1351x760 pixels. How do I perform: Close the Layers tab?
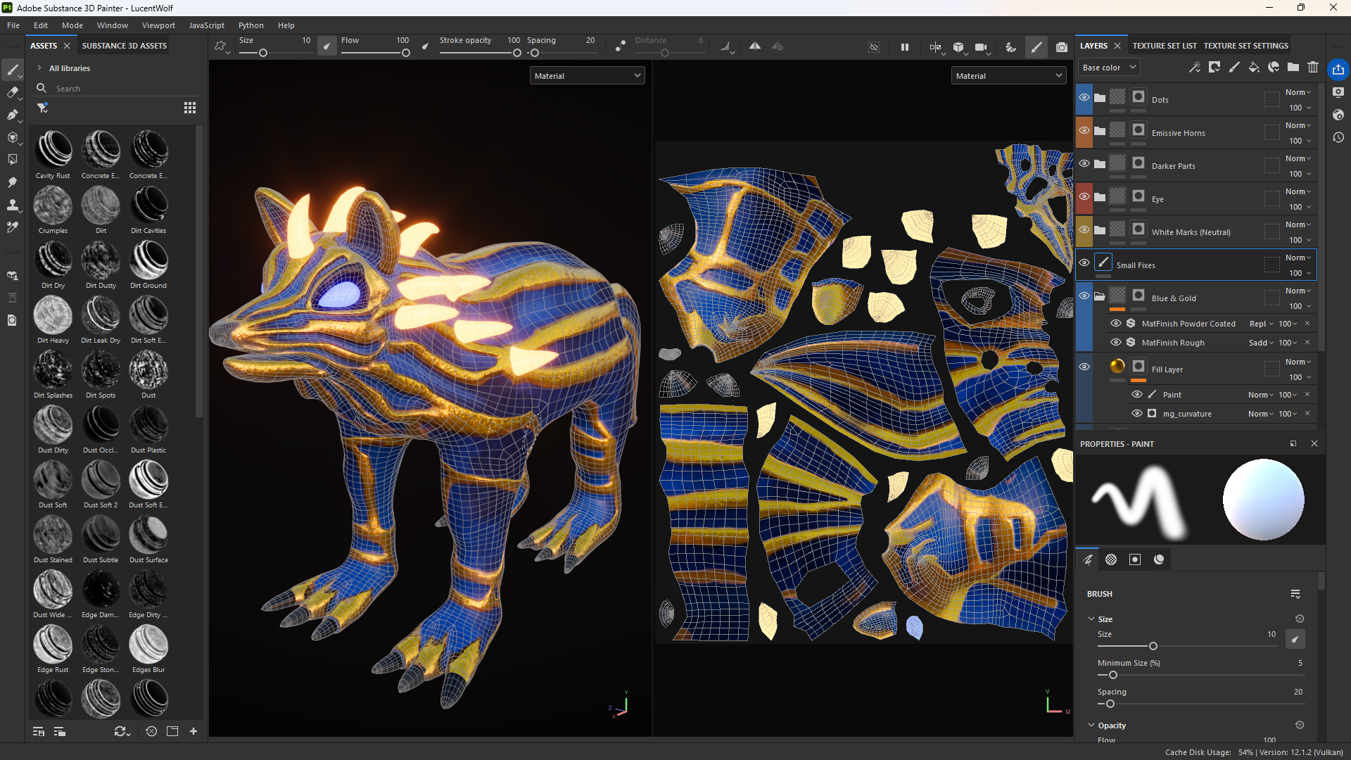[1117, 46]
